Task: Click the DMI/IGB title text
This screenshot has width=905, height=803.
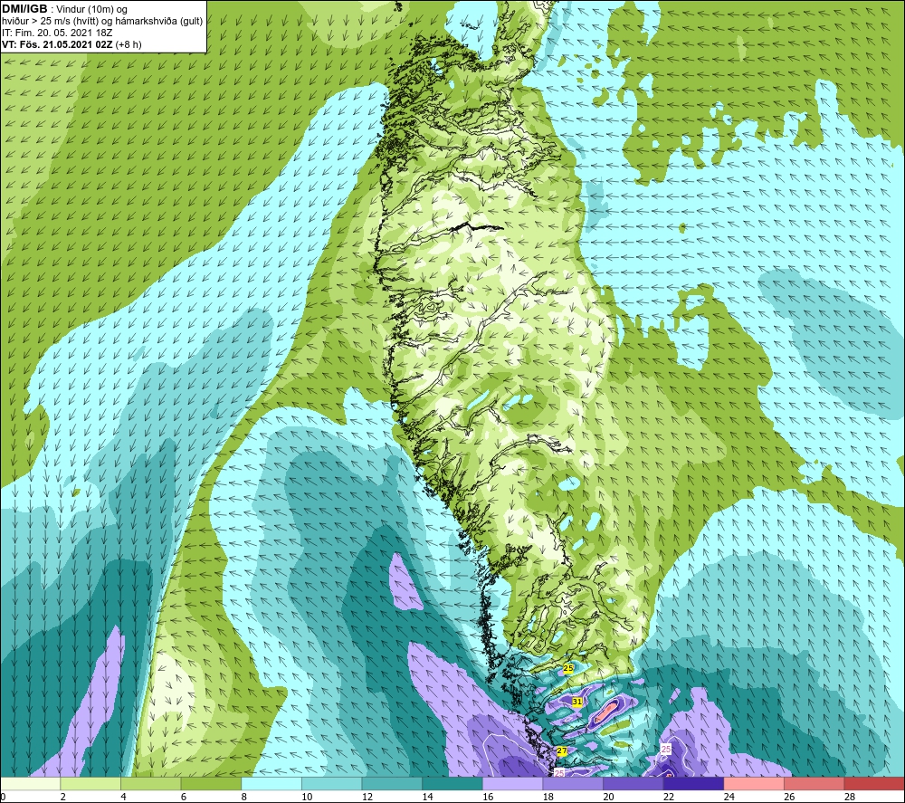Action: point(25,9)
